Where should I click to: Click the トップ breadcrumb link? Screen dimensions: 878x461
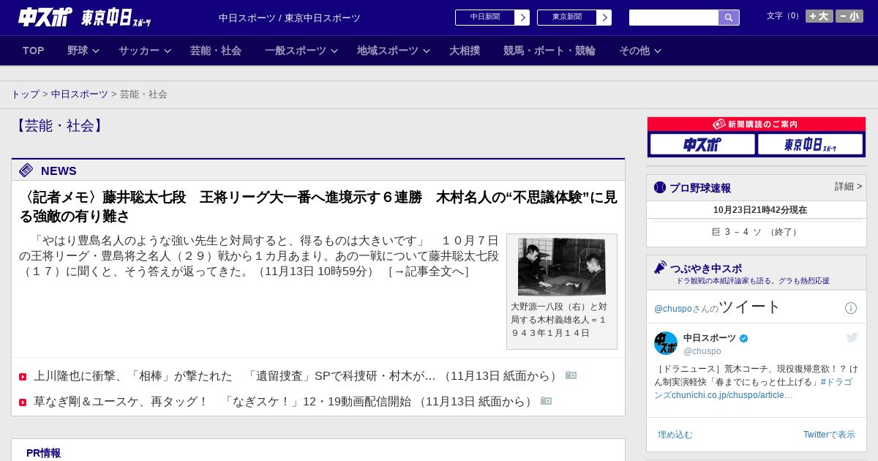click(25, 94)
